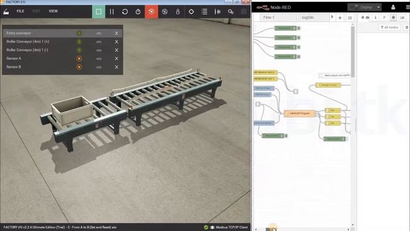
Task: Open the FILE menu in Factory I/O
Action: [20, 12]
